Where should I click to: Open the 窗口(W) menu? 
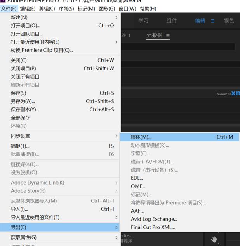pyautogui.click(x=127, y=9)
